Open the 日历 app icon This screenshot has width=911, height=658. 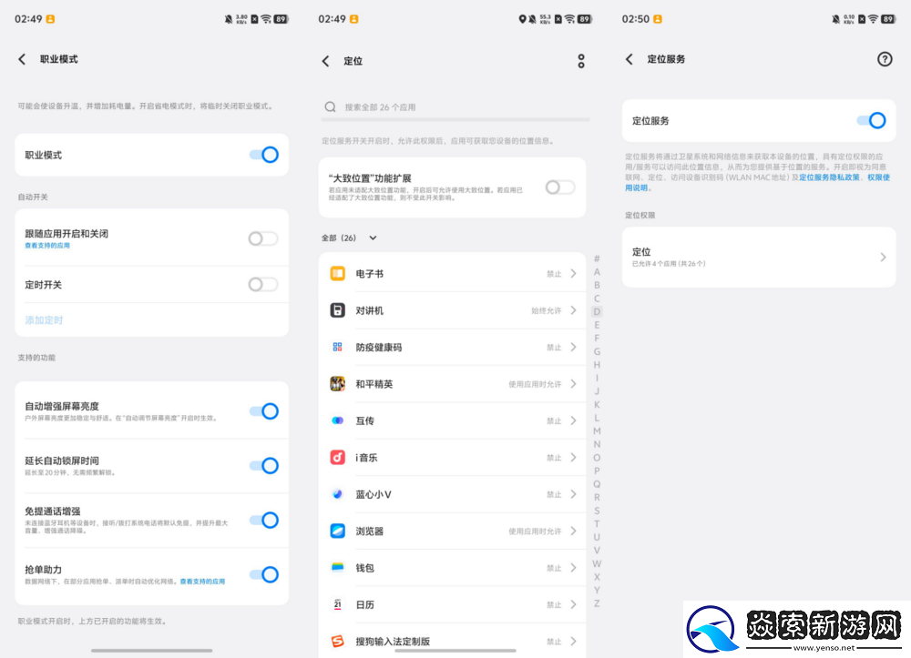tap(337, 603)
